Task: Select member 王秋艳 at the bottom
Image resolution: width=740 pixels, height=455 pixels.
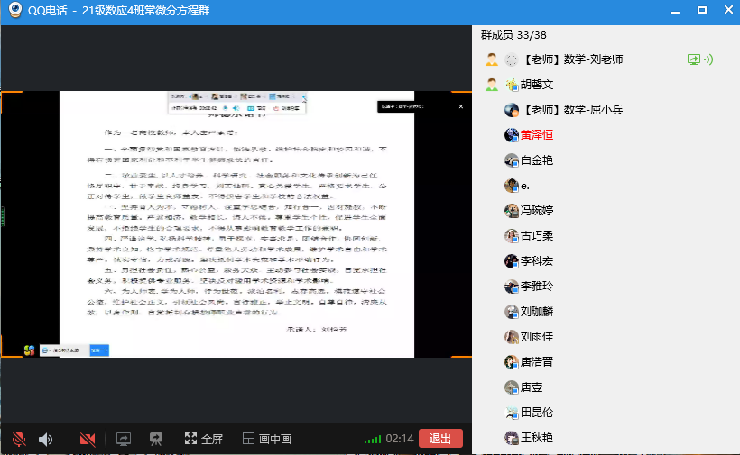Action: pyautogui.click(x=536, y=438)
